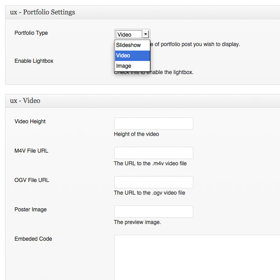280x280 pixels.
Task: Focus the Video Height input field
Action: click(154, 124)
